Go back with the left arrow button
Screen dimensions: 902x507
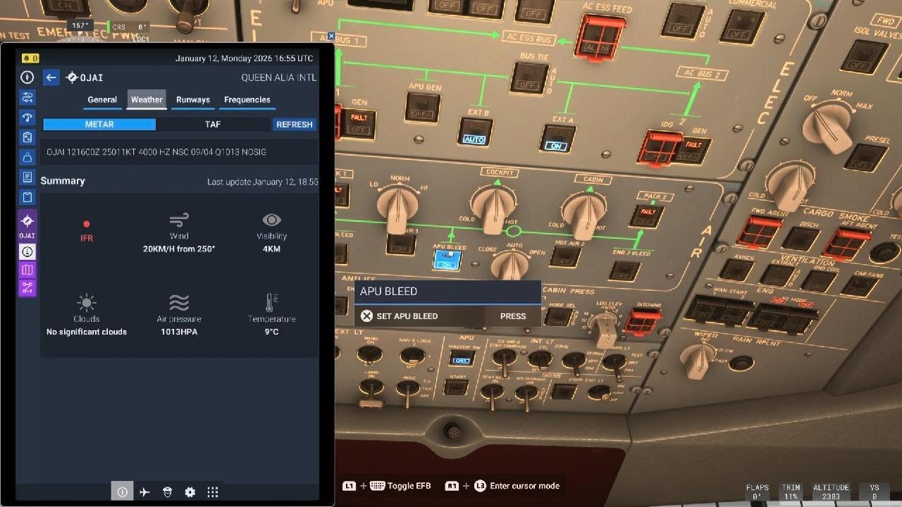(51, 77)
